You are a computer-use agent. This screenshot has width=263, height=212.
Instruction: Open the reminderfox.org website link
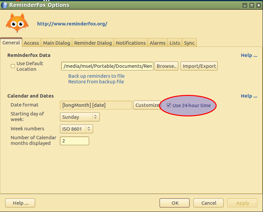point(72,24)
